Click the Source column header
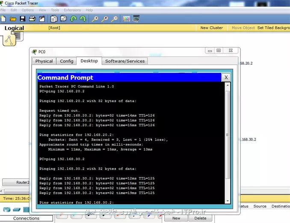Viewport: 290px width, 223px height. 260,206
